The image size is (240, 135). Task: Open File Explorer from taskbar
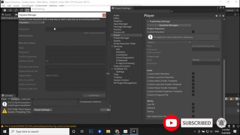(108, 132)
